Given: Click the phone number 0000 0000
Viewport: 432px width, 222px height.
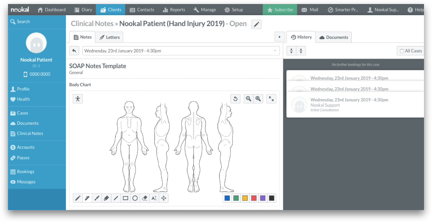Looking at the screenshot, I should click(37, 74).
